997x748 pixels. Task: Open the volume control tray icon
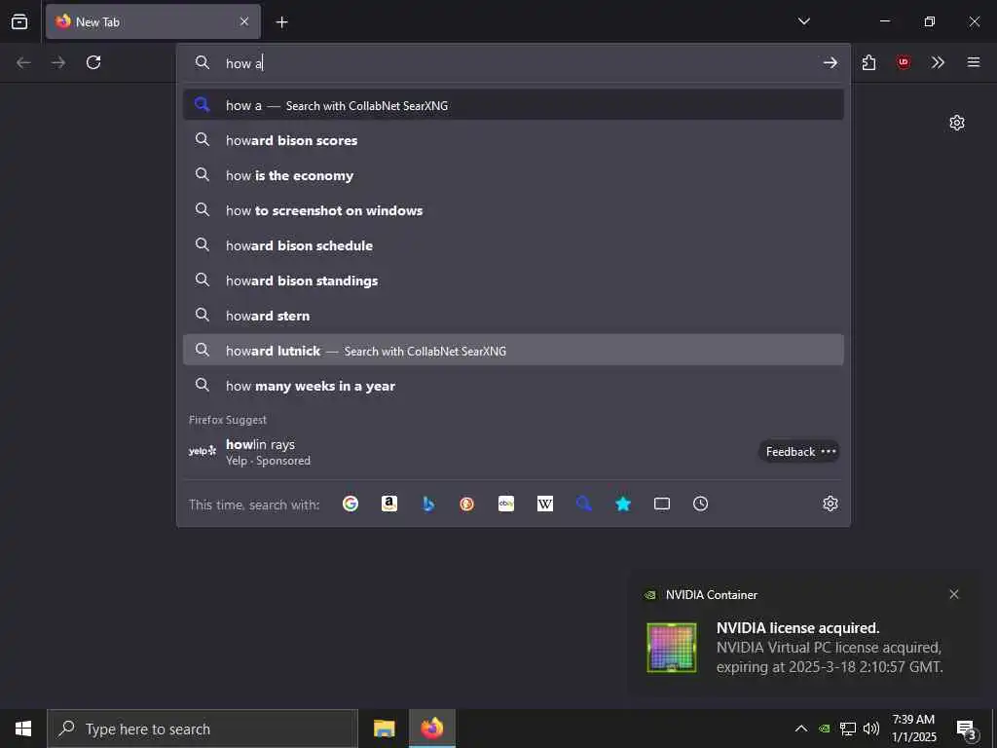[x=871, y=729]
